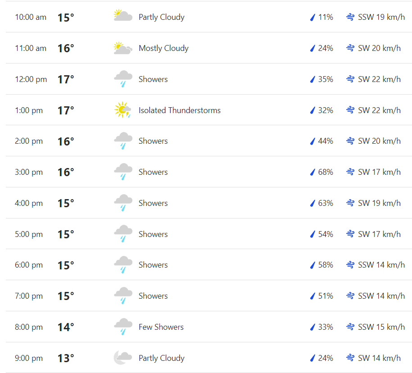412x373 pixels.
Task: Click the wind icon at the 9:00 pm row
Action: click(x=350, y=358)
